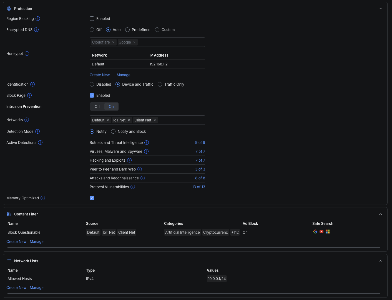This screenshot has width=392, height=300.
Task: Click the Detection Mode info icon
Action: (x=37, y=131)
